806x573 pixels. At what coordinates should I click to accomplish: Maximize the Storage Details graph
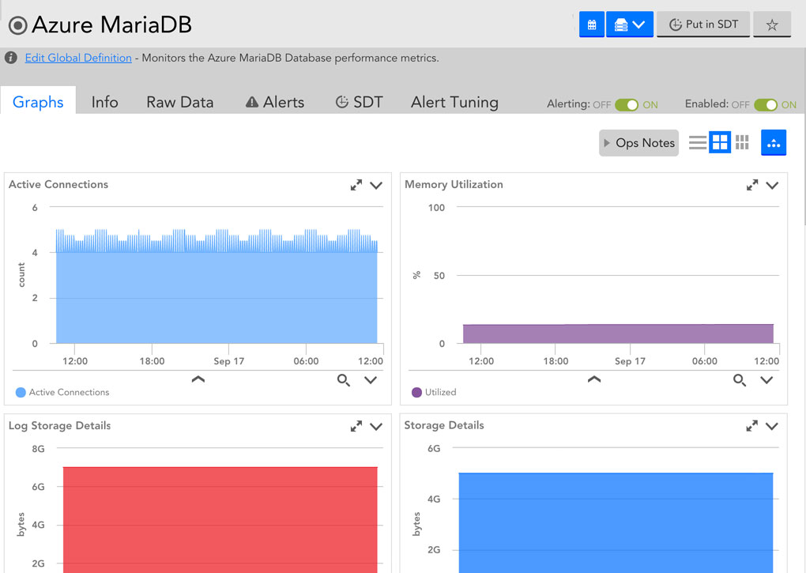[752, 426]
